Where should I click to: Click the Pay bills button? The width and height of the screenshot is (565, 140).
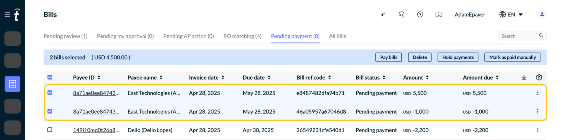click(389, 57)
